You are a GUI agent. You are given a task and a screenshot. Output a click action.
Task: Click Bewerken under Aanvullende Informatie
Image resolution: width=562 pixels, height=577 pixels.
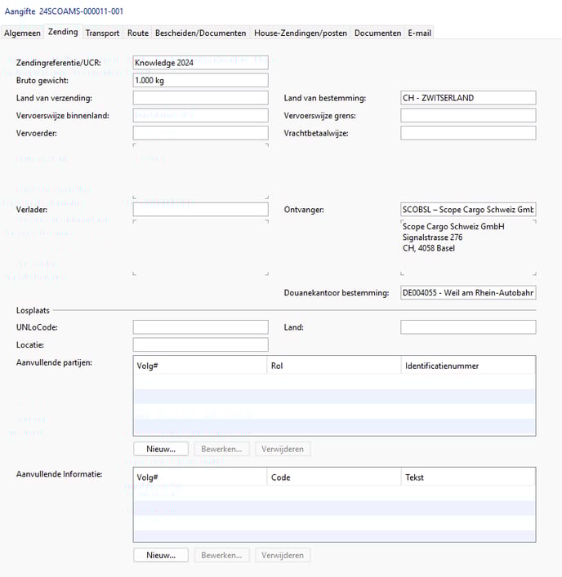(x=221, y=555)
